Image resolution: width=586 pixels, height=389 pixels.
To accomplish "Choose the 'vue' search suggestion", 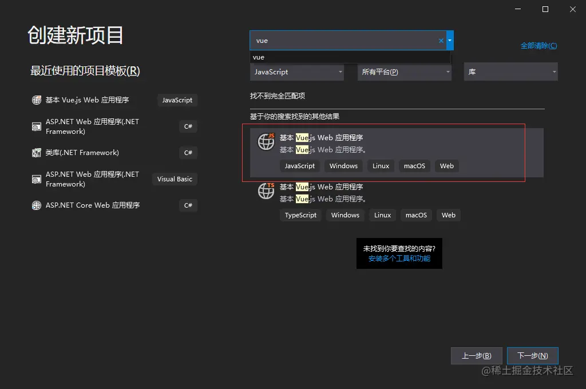I will (x=350, y=57).
